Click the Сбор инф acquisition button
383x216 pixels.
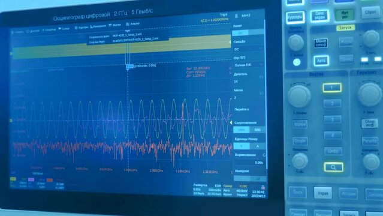[369, 123]
